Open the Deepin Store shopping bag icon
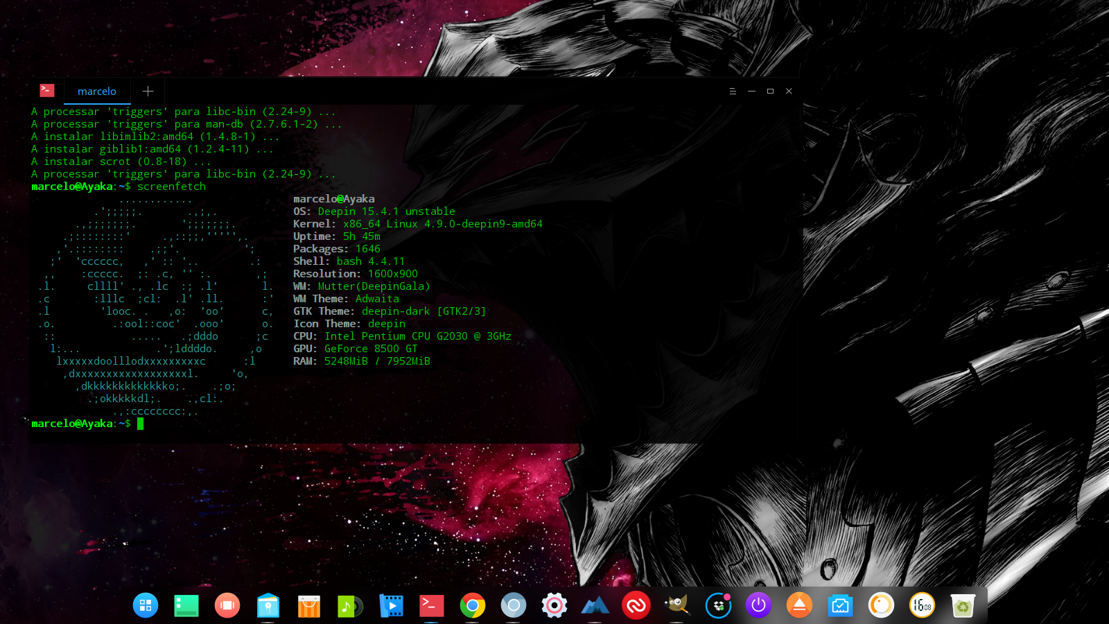Image resolution: width=1109 pixels, height=624 pixels. coord(309,605)
